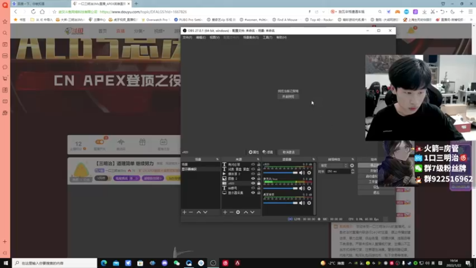Toggle visibility of the image source row
The height and width of the screenshot is (268, 476).
pos(253,179)
